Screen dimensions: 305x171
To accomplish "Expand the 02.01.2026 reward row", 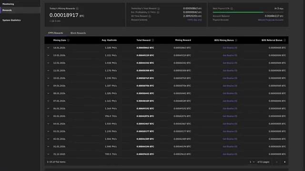I will click(x=48, y=139).
